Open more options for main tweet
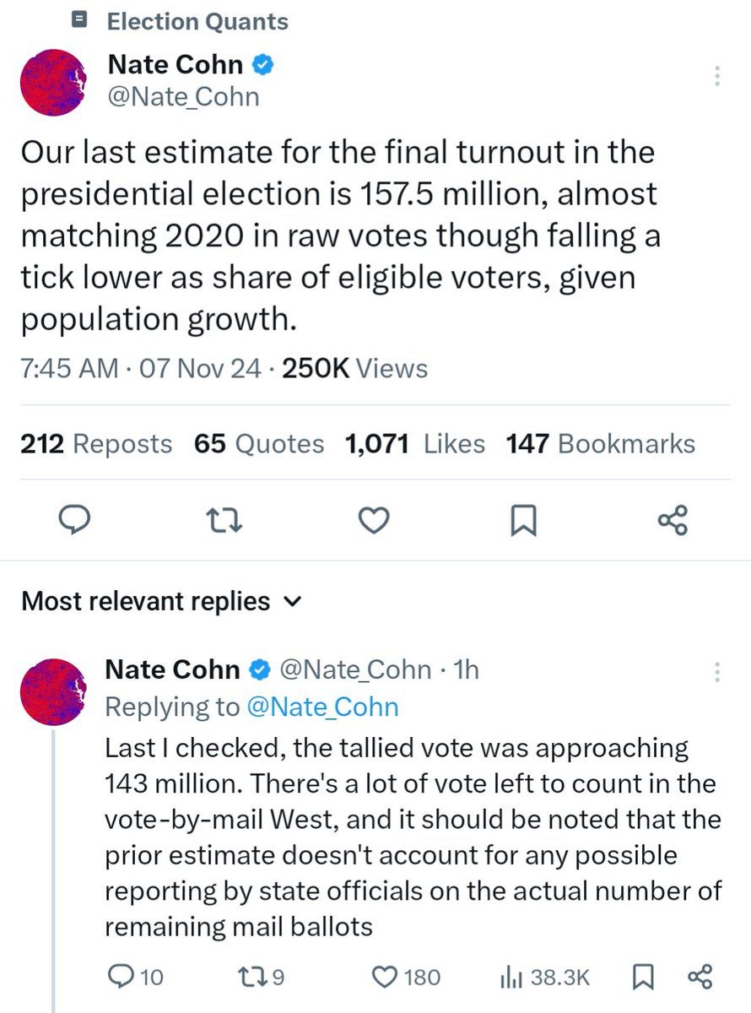The image size is (751, 1013). point(716,77)
